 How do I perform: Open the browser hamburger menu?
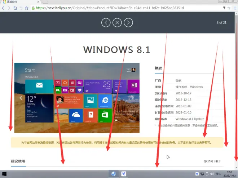coord(235,8)
